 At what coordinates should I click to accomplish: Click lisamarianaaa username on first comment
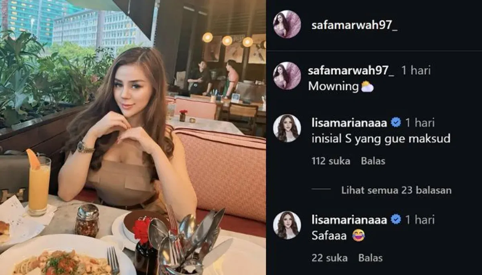349,123
